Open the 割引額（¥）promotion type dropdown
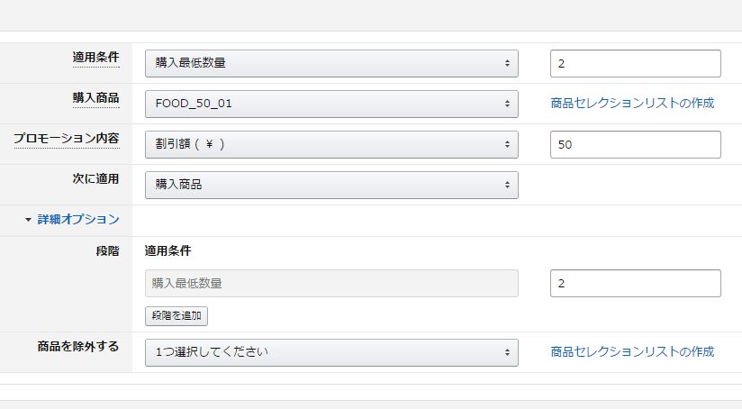 point(331,144)
